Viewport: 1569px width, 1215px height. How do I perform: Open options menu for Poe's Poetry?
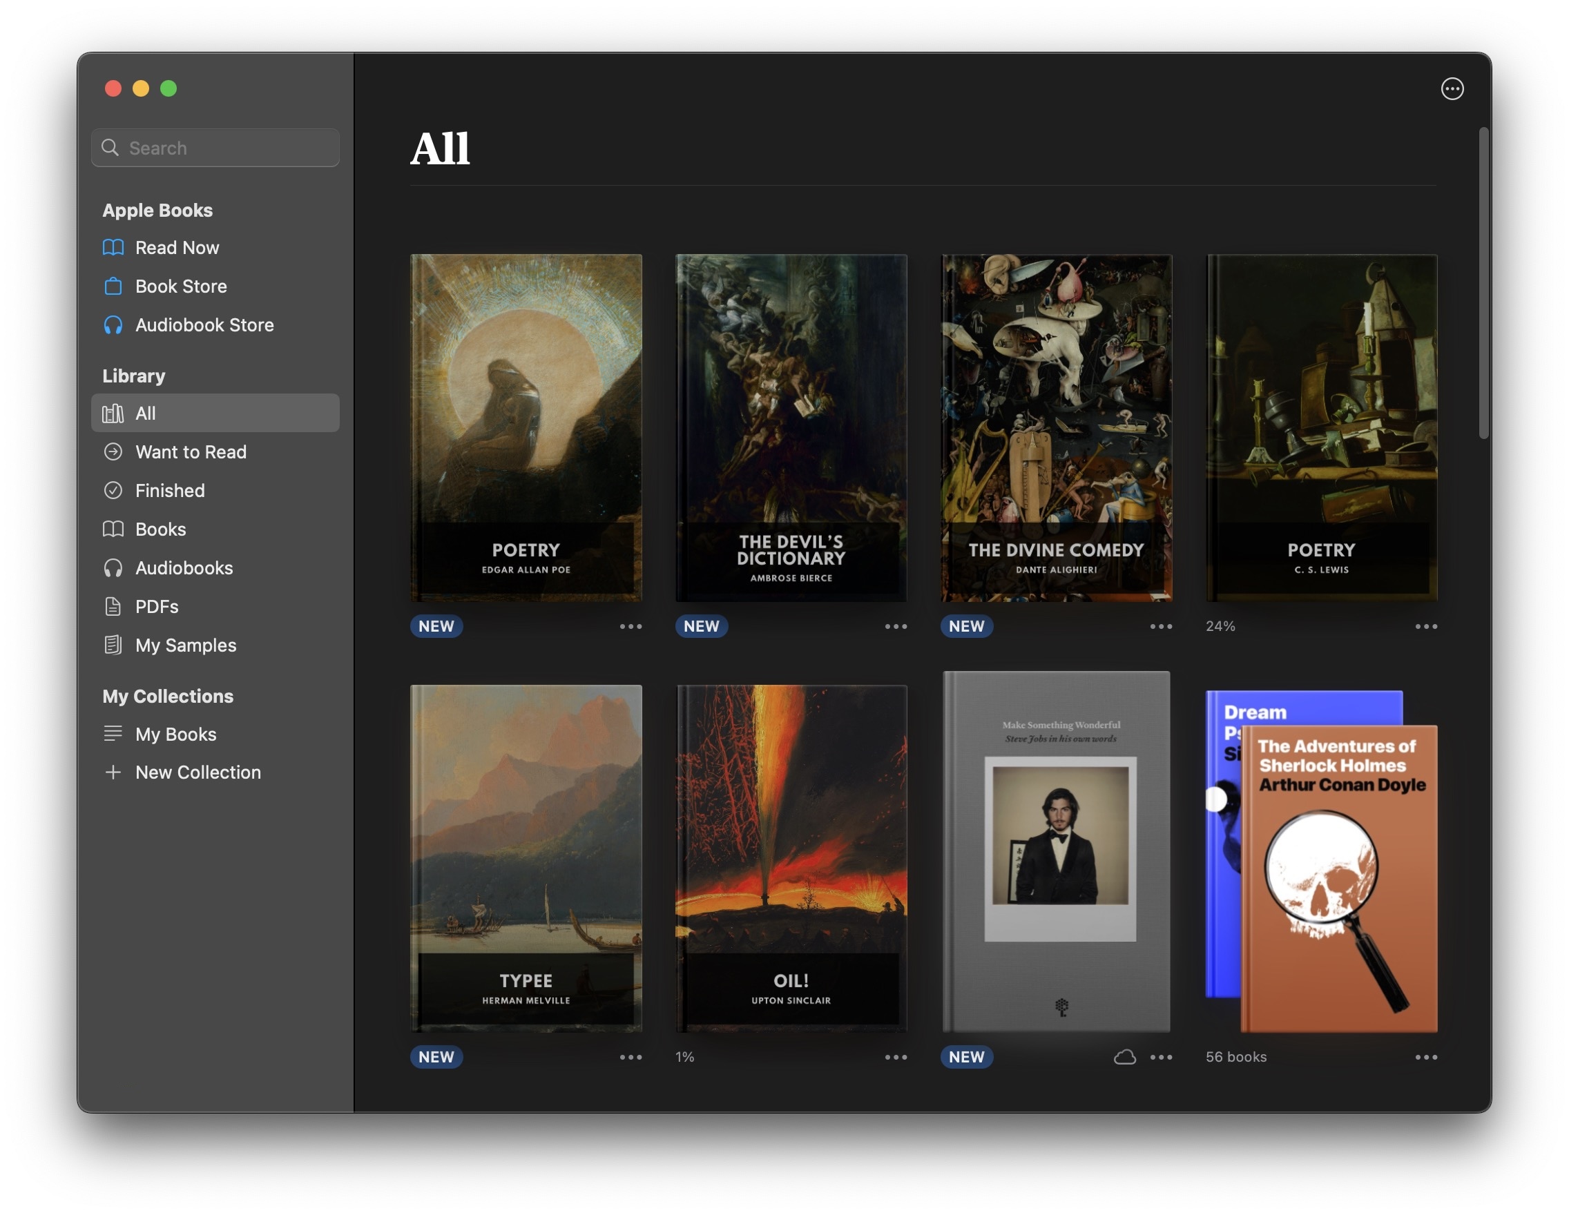click(x=631, y=627)
